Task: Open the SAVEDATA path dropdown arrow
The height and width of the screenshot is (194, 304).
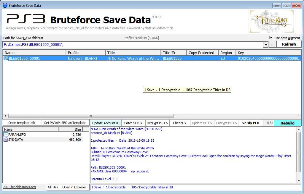Action: pyautogui.click(x=265, y=45)
